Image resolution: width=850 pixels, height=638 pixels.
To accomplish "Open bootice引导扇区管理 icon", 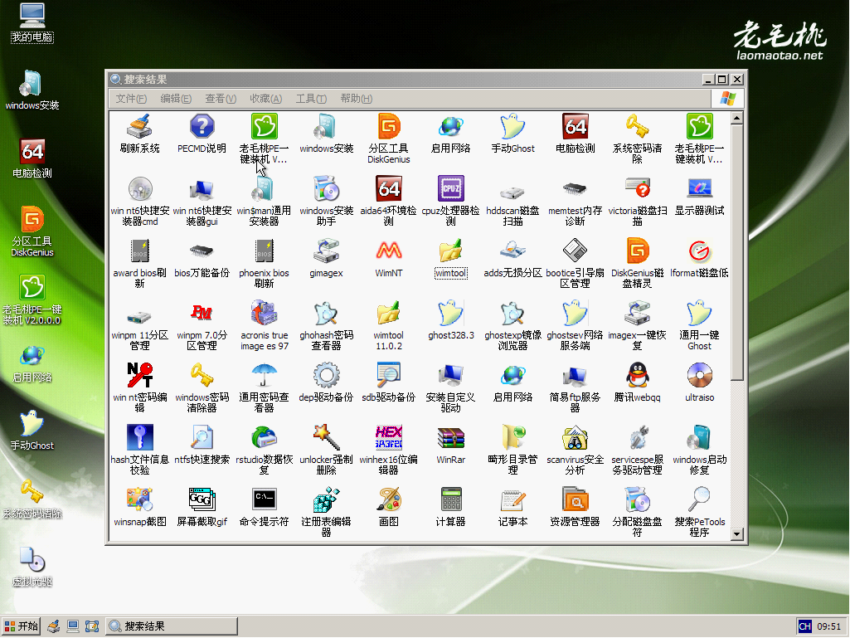I will point(576,251).
